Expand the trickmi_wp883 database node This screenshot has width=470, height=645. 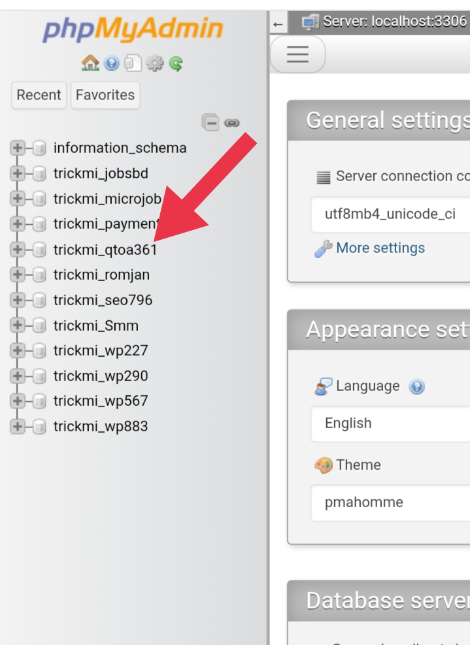pos(17,427)
